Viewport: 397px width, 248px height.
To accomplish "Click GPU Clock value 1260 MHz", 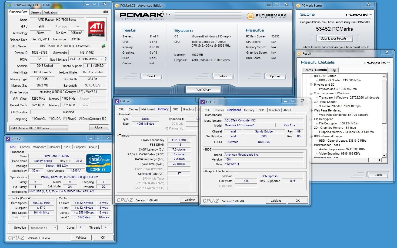I will (38, 99).
